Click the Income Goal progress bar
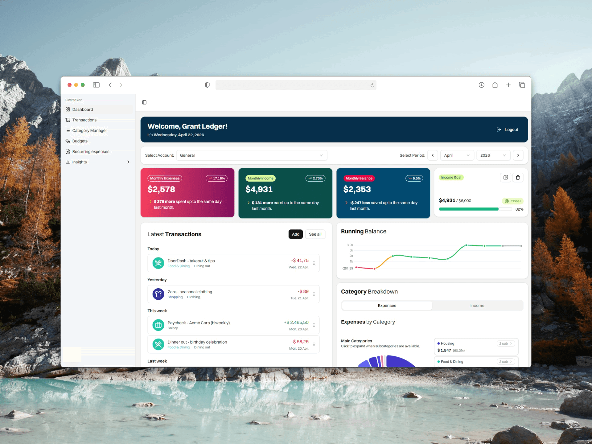Image resolution: width=592 pixels, height=444 pixels. (x=475, y=209)
